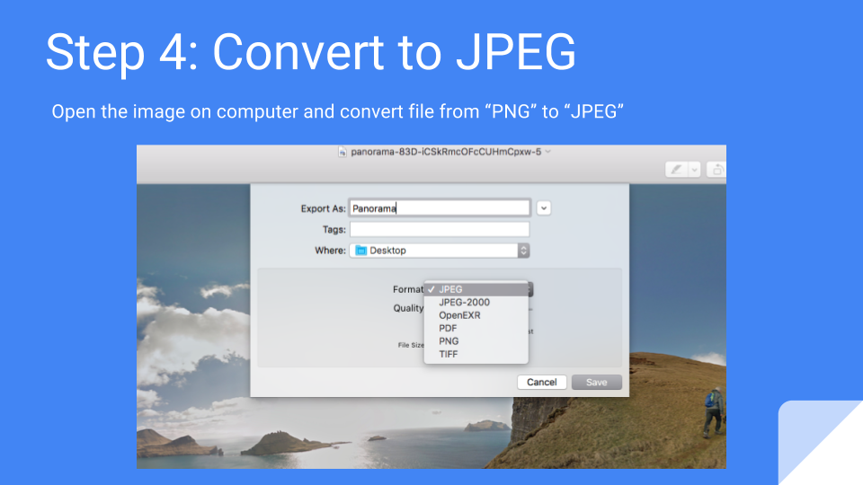Image resolution: width=863 pixels, height=485 pixels.
Task: Click into the Export As name field
Action: 439,208
